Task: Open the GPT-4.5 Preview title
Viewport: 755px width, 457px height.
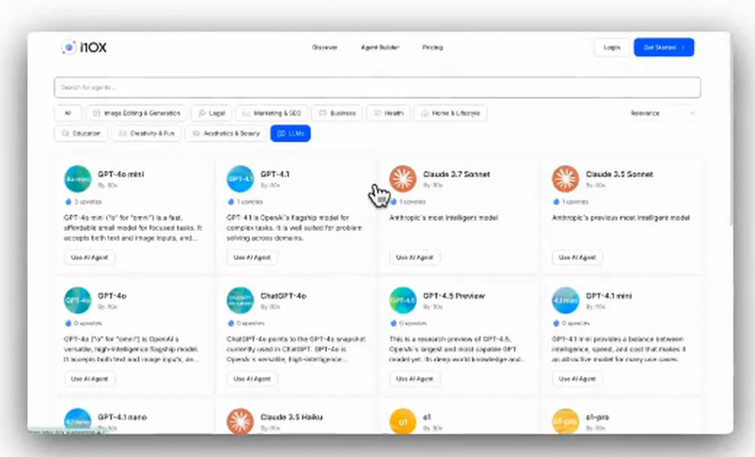Action: click(x=454, y=295)
